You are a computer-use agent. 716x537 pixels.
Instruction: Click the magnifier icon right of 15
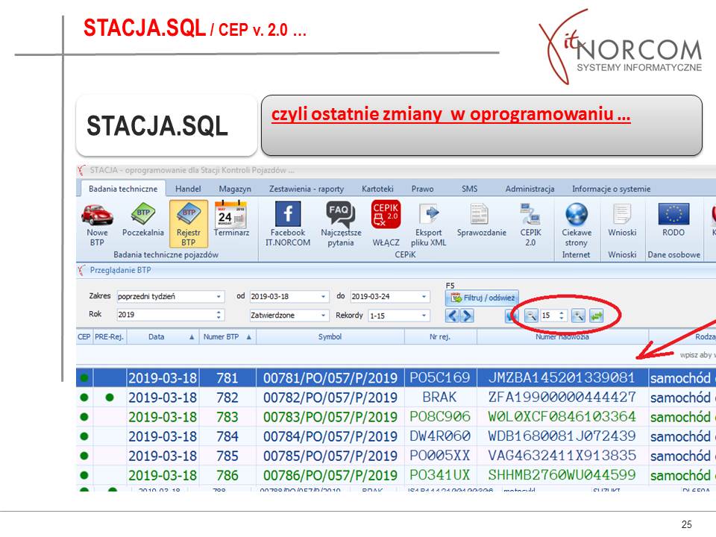[x=578, y=315]
